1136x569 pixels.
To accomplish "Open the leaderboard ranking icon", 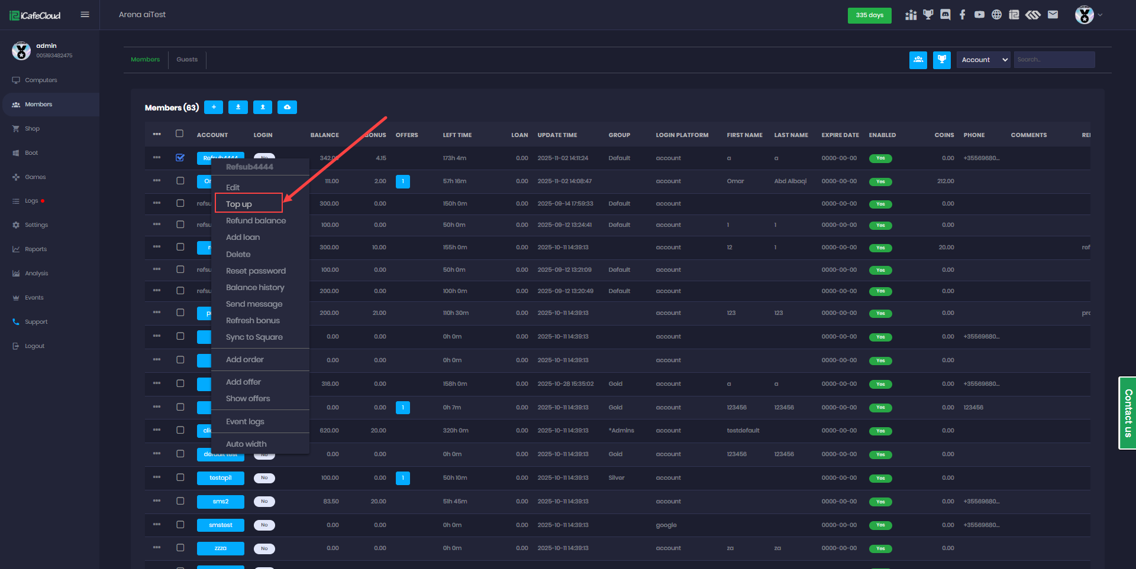I will [911, 15].
